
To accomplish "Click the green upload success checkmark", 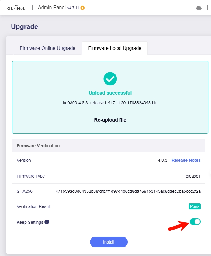I will tap(110, 79).
